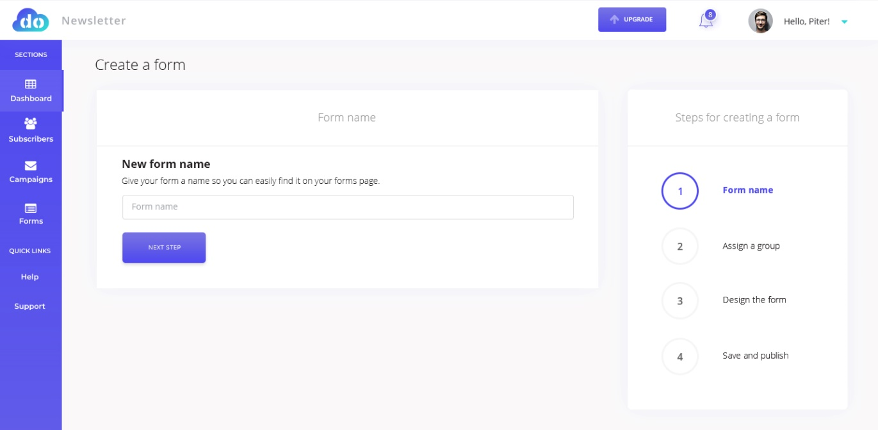Go to Help quick link
Image resolution: width=878 pixels, height=430 pixels.
tap(30, 277)
